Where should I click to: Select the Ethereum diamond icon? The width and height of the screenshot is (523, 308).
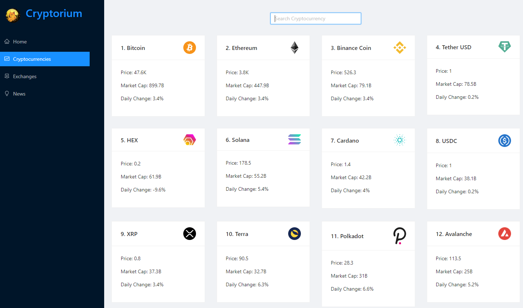294,47
